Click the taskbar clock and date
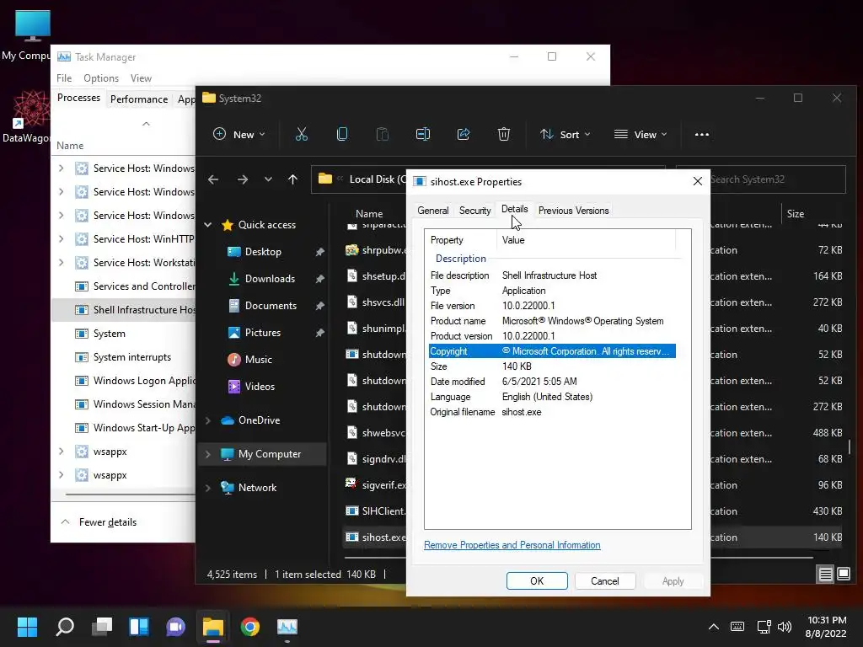 coord(826,627)
